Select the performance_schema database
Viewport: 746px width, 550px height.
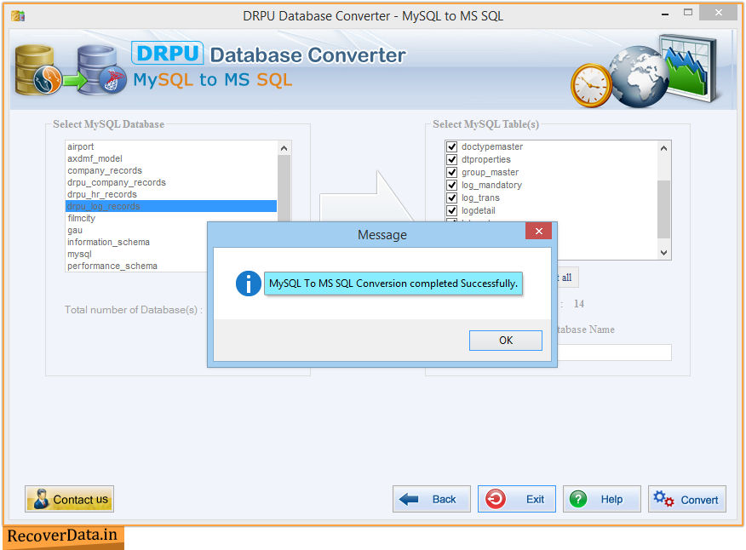click(136, 266)
